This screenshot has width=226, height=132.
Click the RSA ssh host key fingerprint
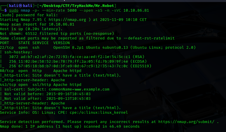pyautogui.click(x=76, y=57)
